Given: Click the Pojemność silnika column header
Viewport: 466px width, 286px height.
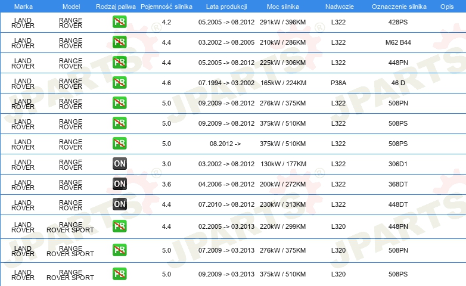Looking at the screenshot, I should click(166, 7).
